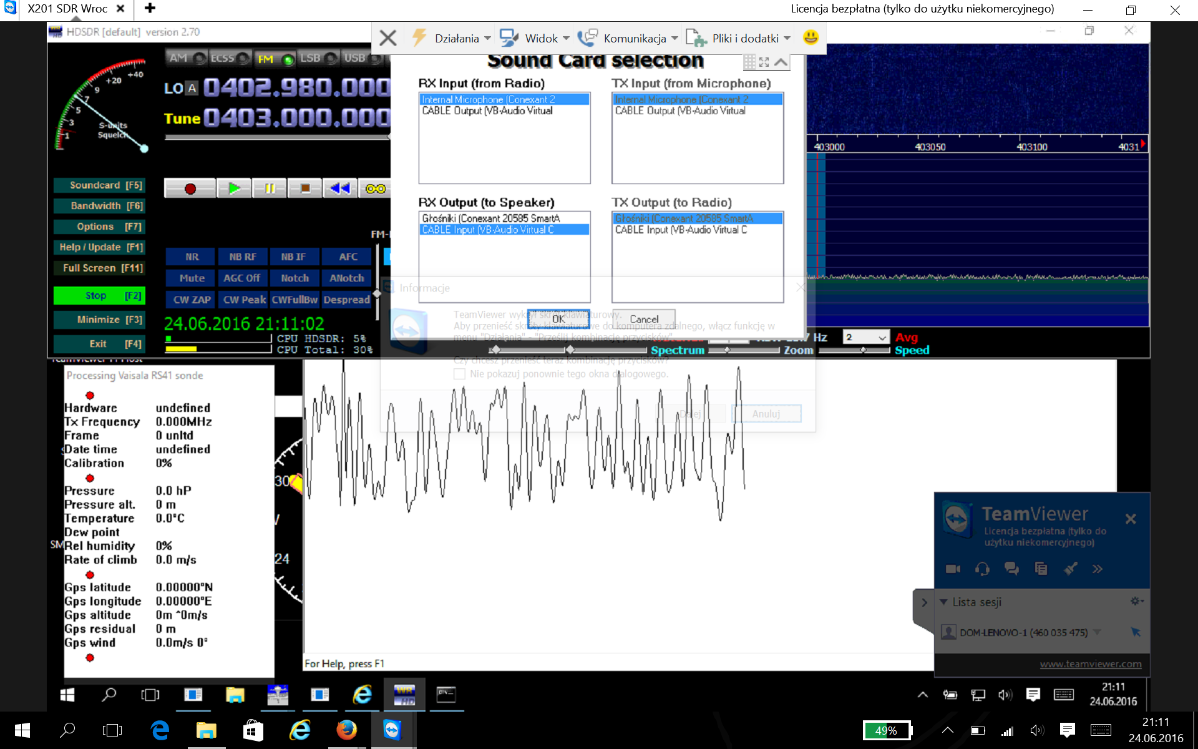The width and height of the screenshot is (1198, 749).
Task: Pause playback in HDSDR
Action: tap(270, 188)
